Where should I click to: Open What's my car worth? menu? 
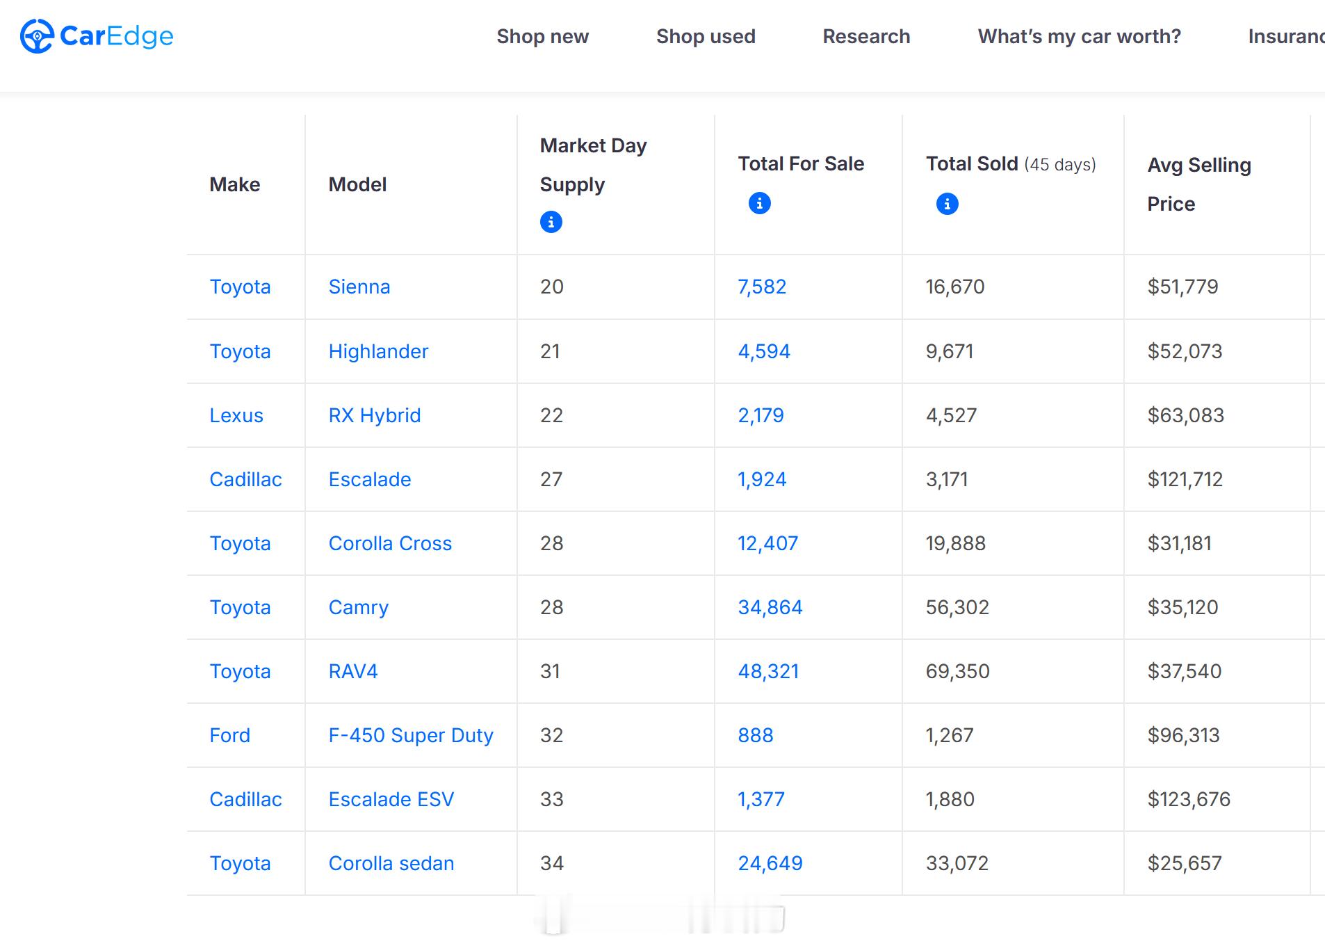tap(1080, 36)
